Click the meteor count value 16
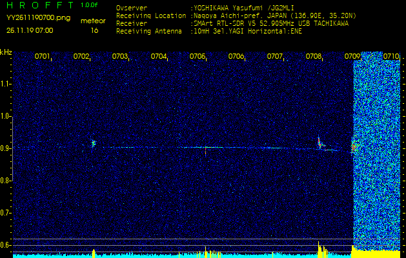 94,30
